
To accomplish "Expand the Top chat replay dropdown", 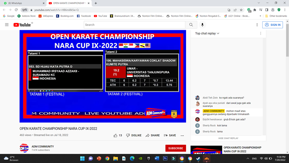I will coord(207,33).
